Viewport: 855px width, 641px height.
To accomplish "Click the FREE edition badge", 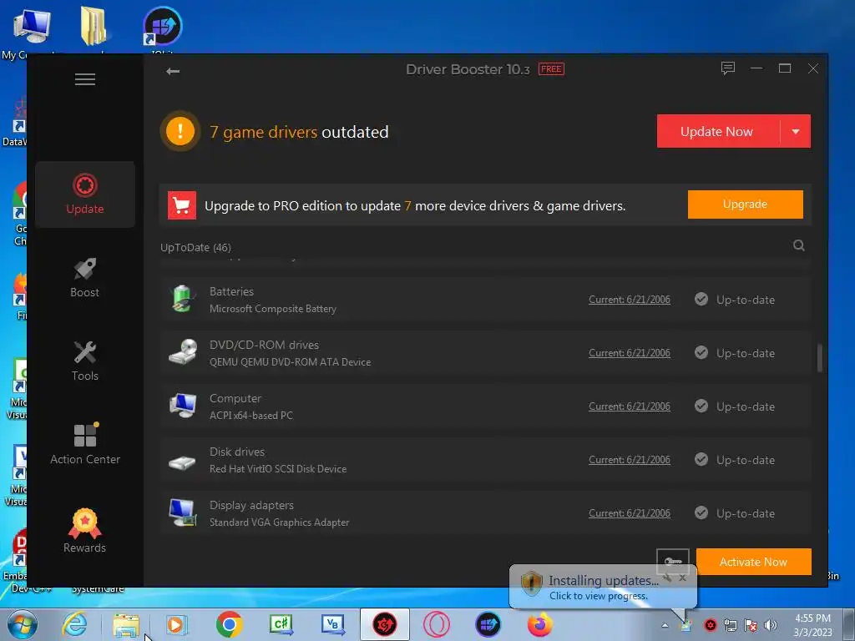I will tap(551, 69).
